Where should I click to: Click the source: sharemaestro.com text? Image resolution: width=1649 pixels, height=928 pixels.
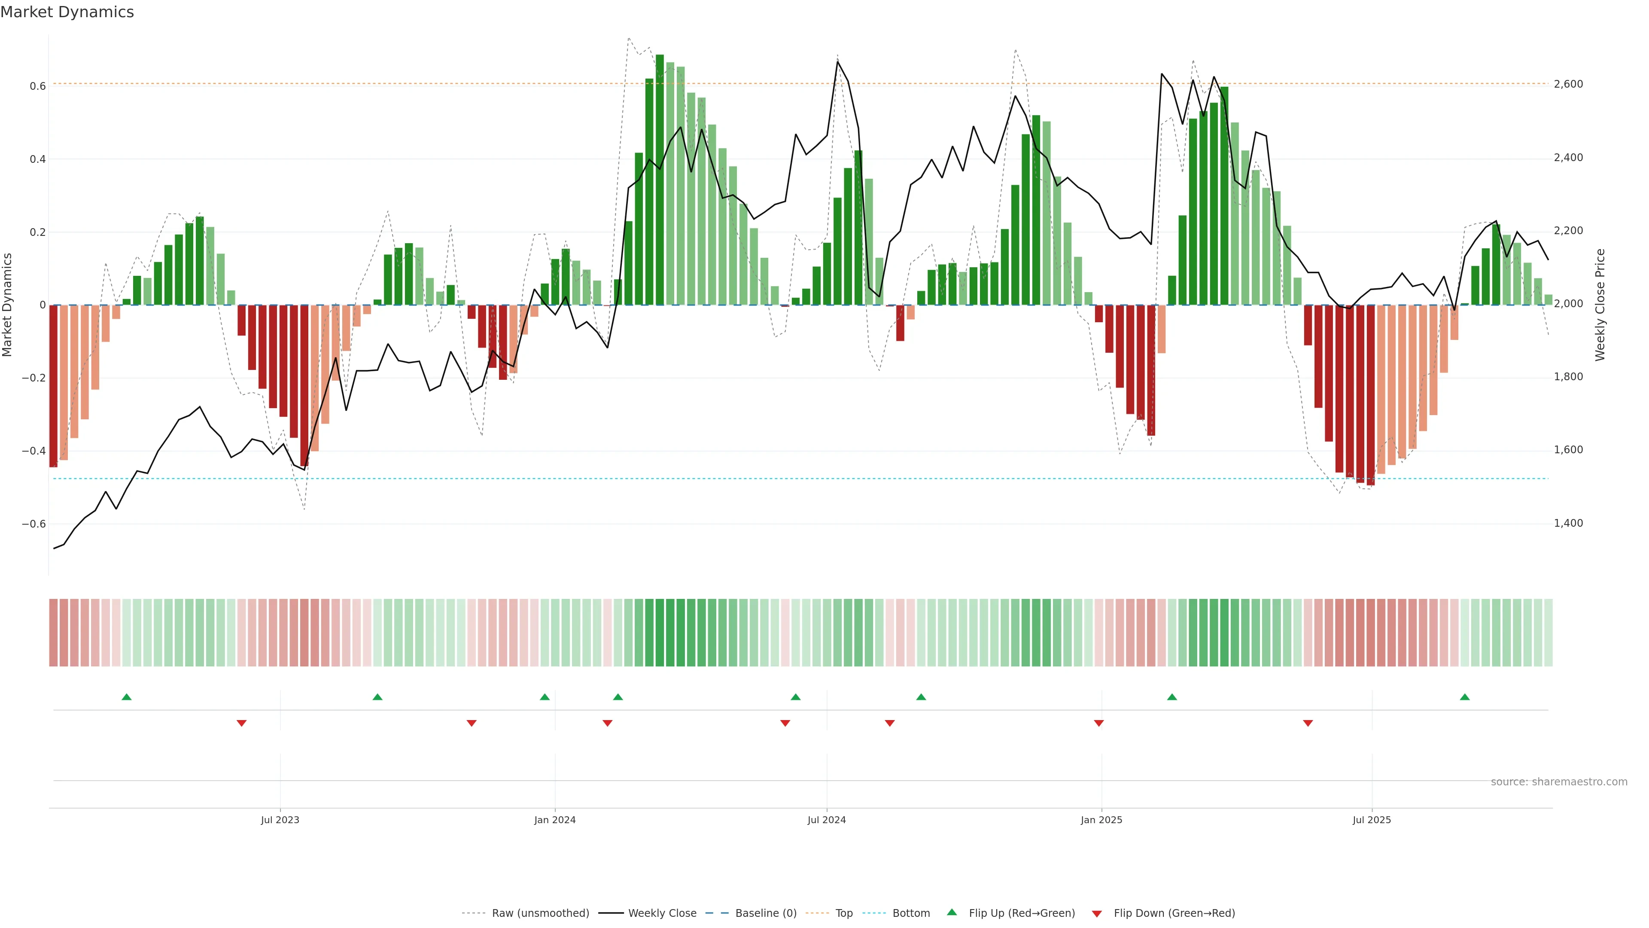[x=1559, y=782]
